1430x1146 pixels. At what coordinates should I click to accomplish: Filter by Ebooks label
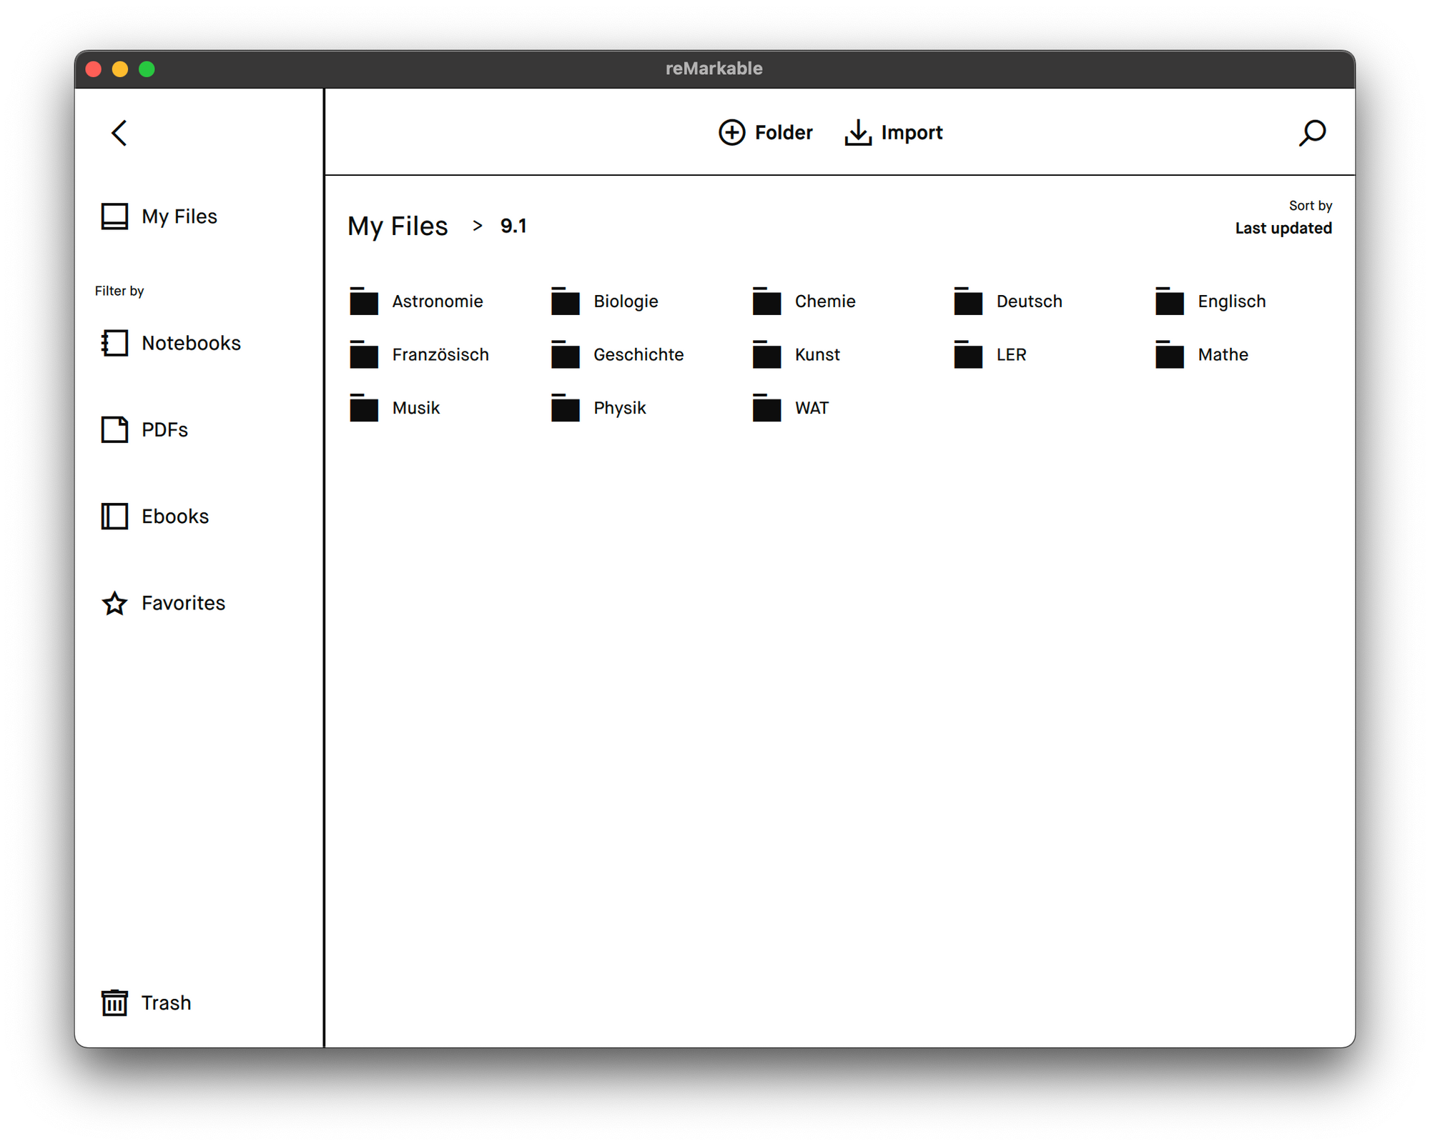coord(175,516)
